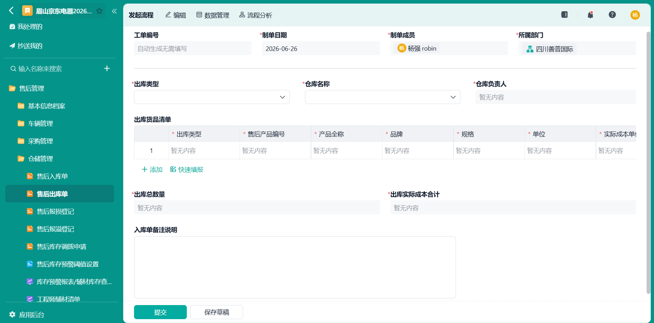654x323 pixels.
Task: Click 快速填报 quick fill
Action: point(186,169)
